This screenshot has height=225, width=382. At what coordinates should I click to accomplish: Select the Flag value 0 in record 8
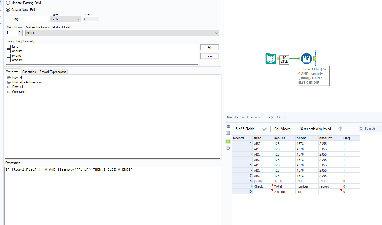[351, 181]
